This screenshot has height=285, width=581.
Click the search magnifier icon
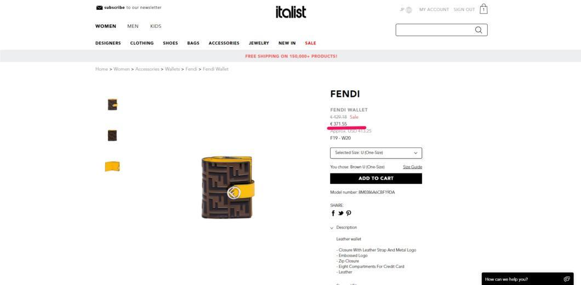pos(479,30)
